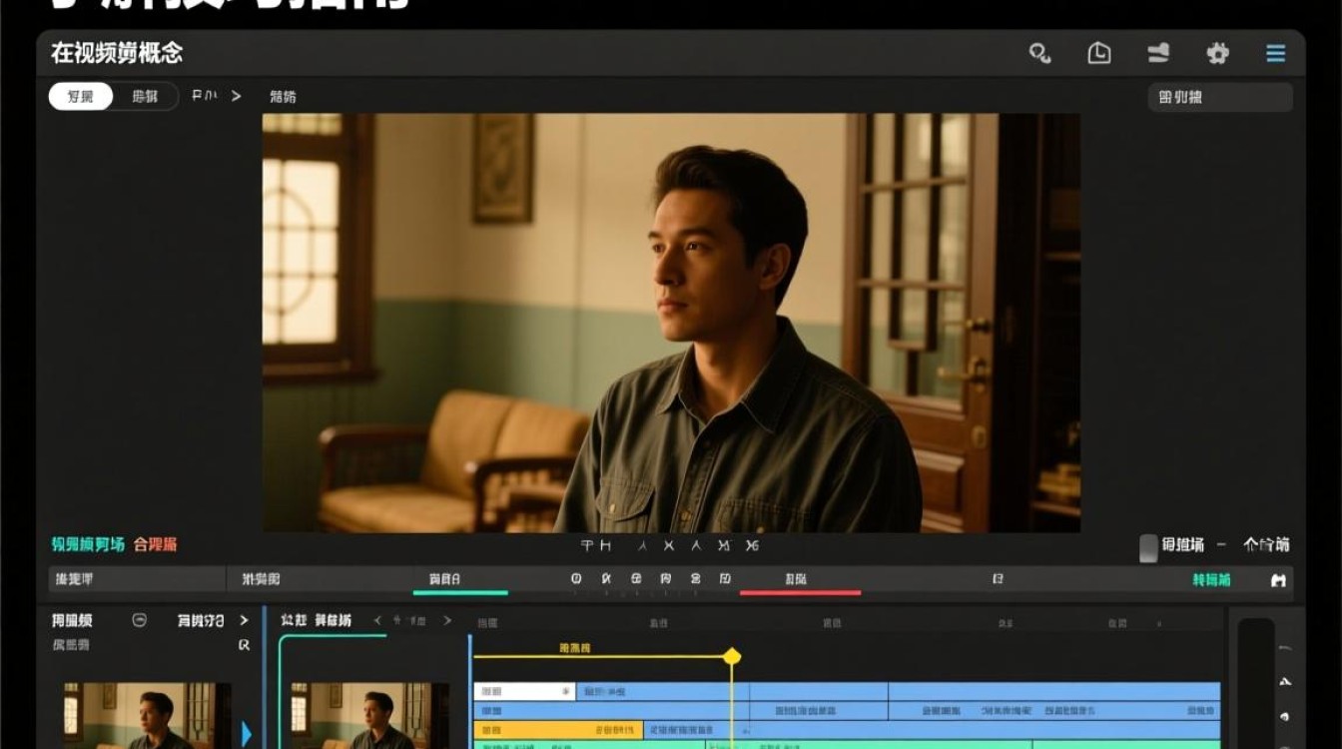Open the dropdown field at top right
This screenshot has height=749, width=1342.
coord(1219,98)
